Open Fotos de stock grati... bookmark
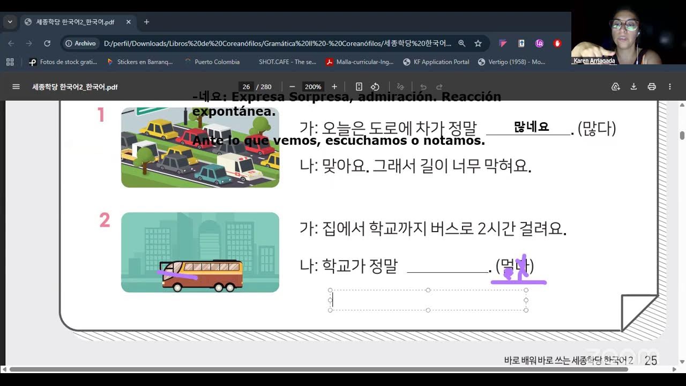 pyautogui.click(x=63, y=62)
